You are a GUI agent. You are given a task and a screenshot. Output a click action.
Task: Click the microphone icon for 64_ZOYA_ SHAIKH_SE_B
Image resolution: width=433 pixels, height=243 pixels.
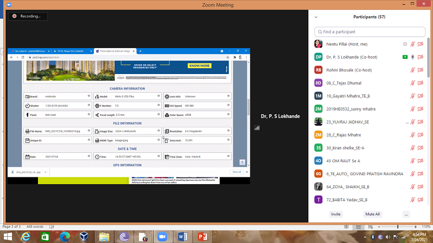point(413,187)
